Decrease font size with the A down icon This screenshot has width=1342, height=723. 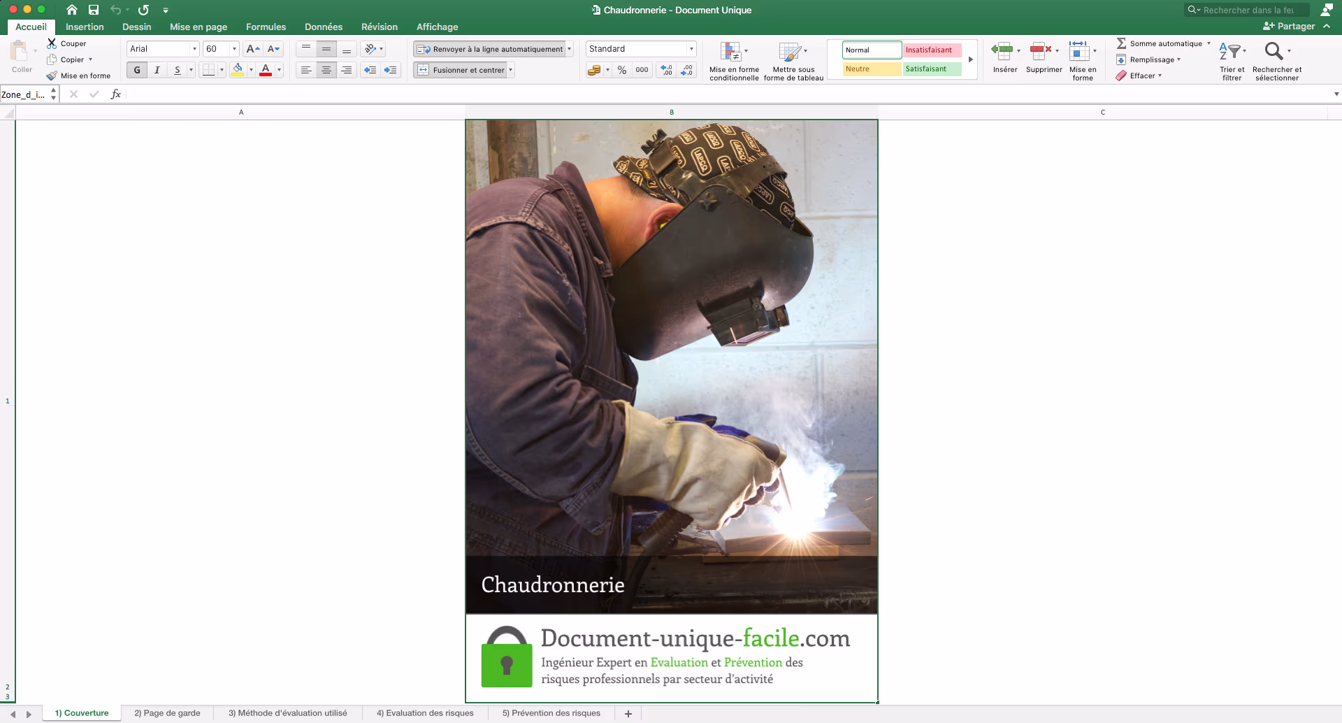pos(273,49)
